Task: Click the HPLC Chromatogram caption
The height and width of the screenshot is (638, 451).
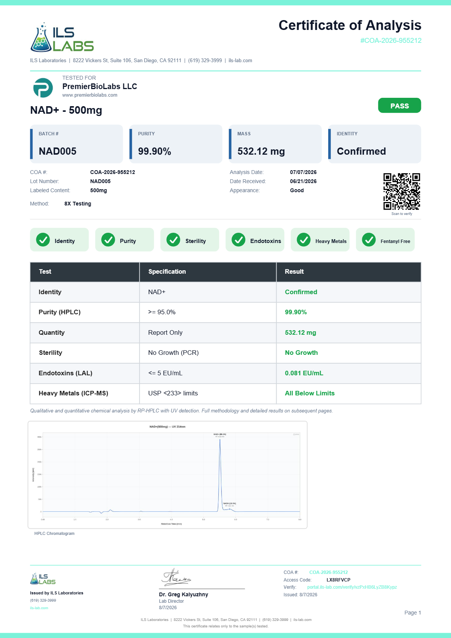Action: 54,533
